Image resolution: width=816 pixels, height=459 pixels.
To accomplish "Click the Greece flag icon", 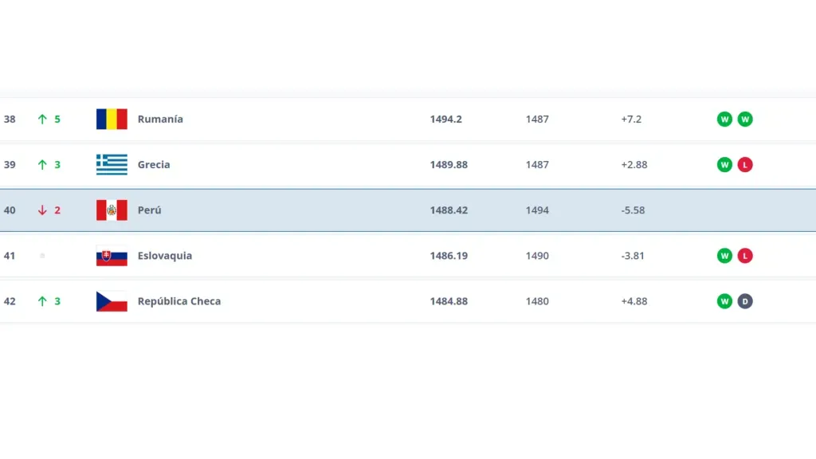I will [x=112, y=165].
